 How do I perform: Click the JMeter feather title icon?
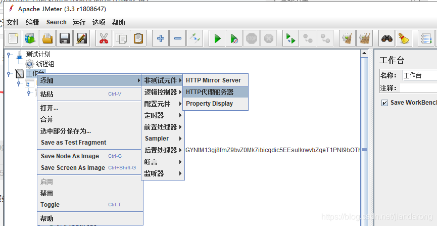[x=11, y=9]
